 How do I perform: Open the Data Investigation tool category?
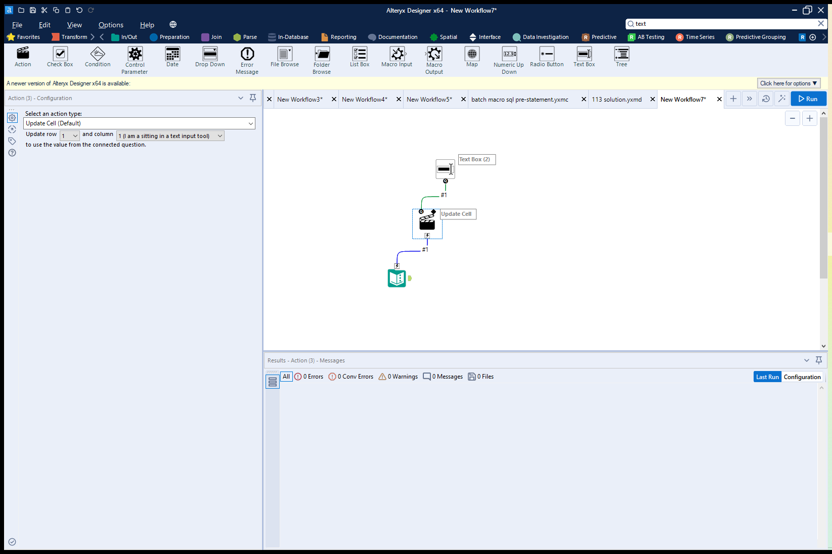click(x=540, y=36)
